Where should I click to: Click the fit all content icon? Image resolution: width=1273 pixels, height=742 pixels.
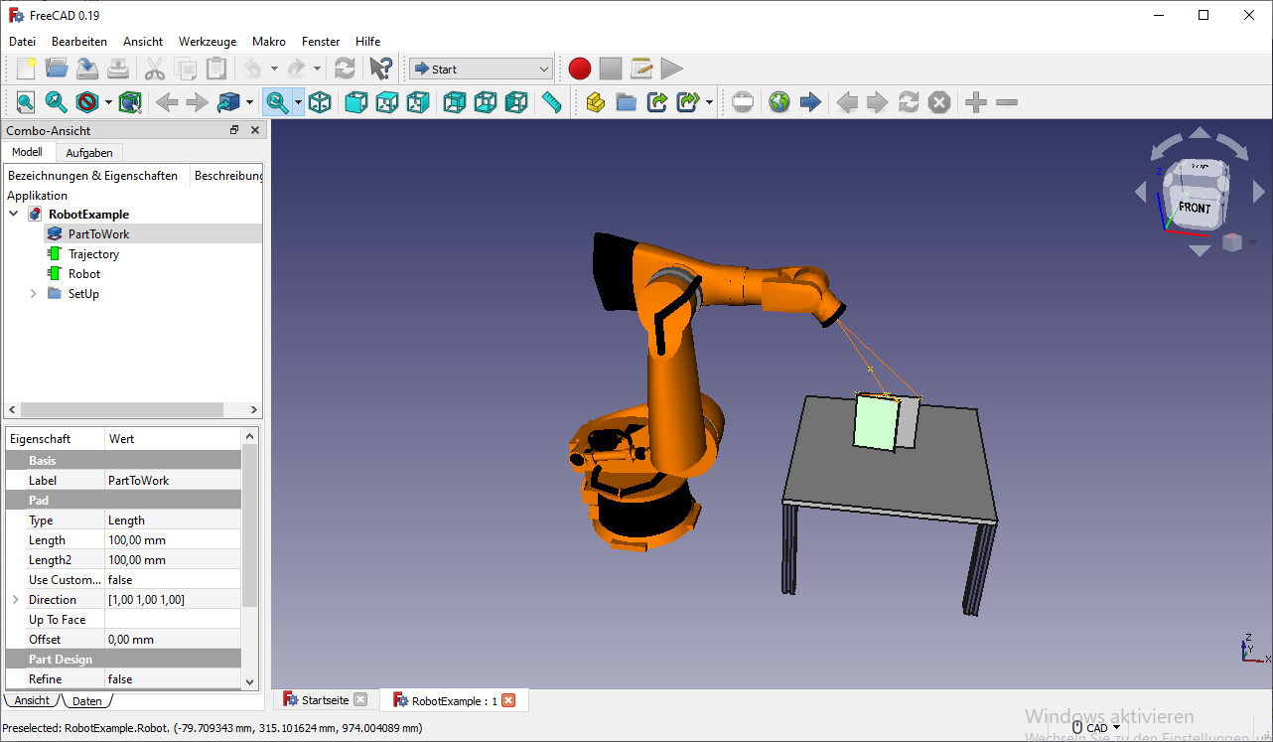[x=25, y=102]
